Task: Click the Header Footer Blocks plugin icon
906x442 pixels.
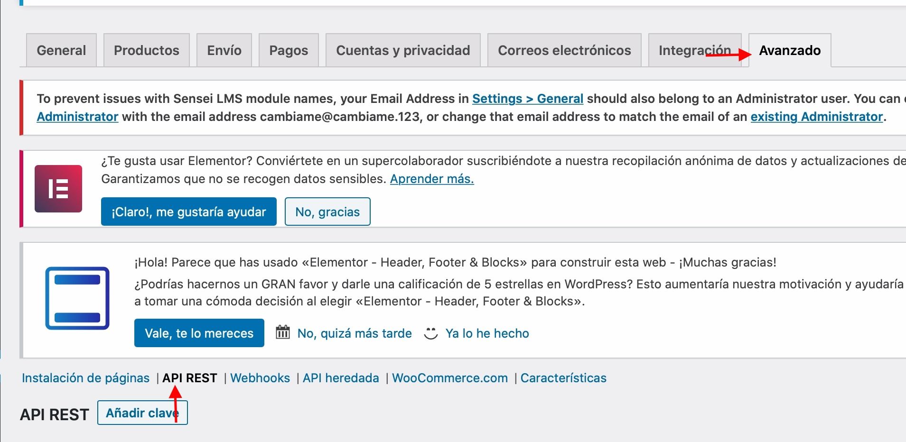Action: pyautogui.click(x=77, y=298)
